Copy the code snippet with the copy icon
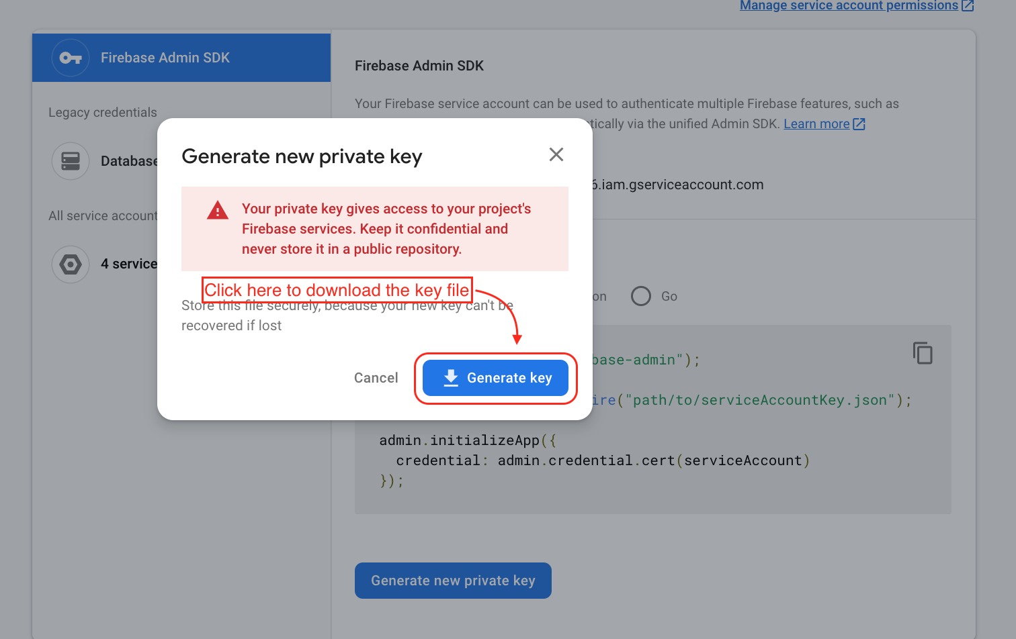The width and height of the screenshot is (1016, 639). [923, 353]
